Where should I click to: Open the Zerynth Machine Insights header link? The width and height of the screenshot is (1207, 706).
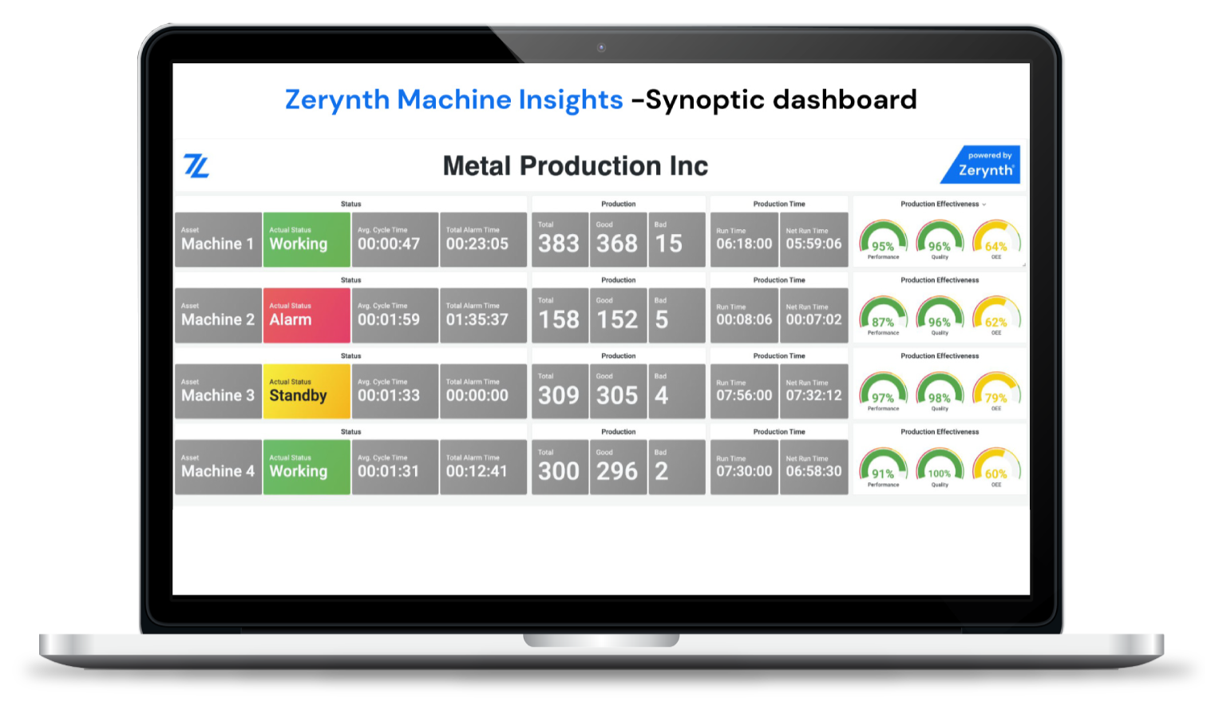453,99
